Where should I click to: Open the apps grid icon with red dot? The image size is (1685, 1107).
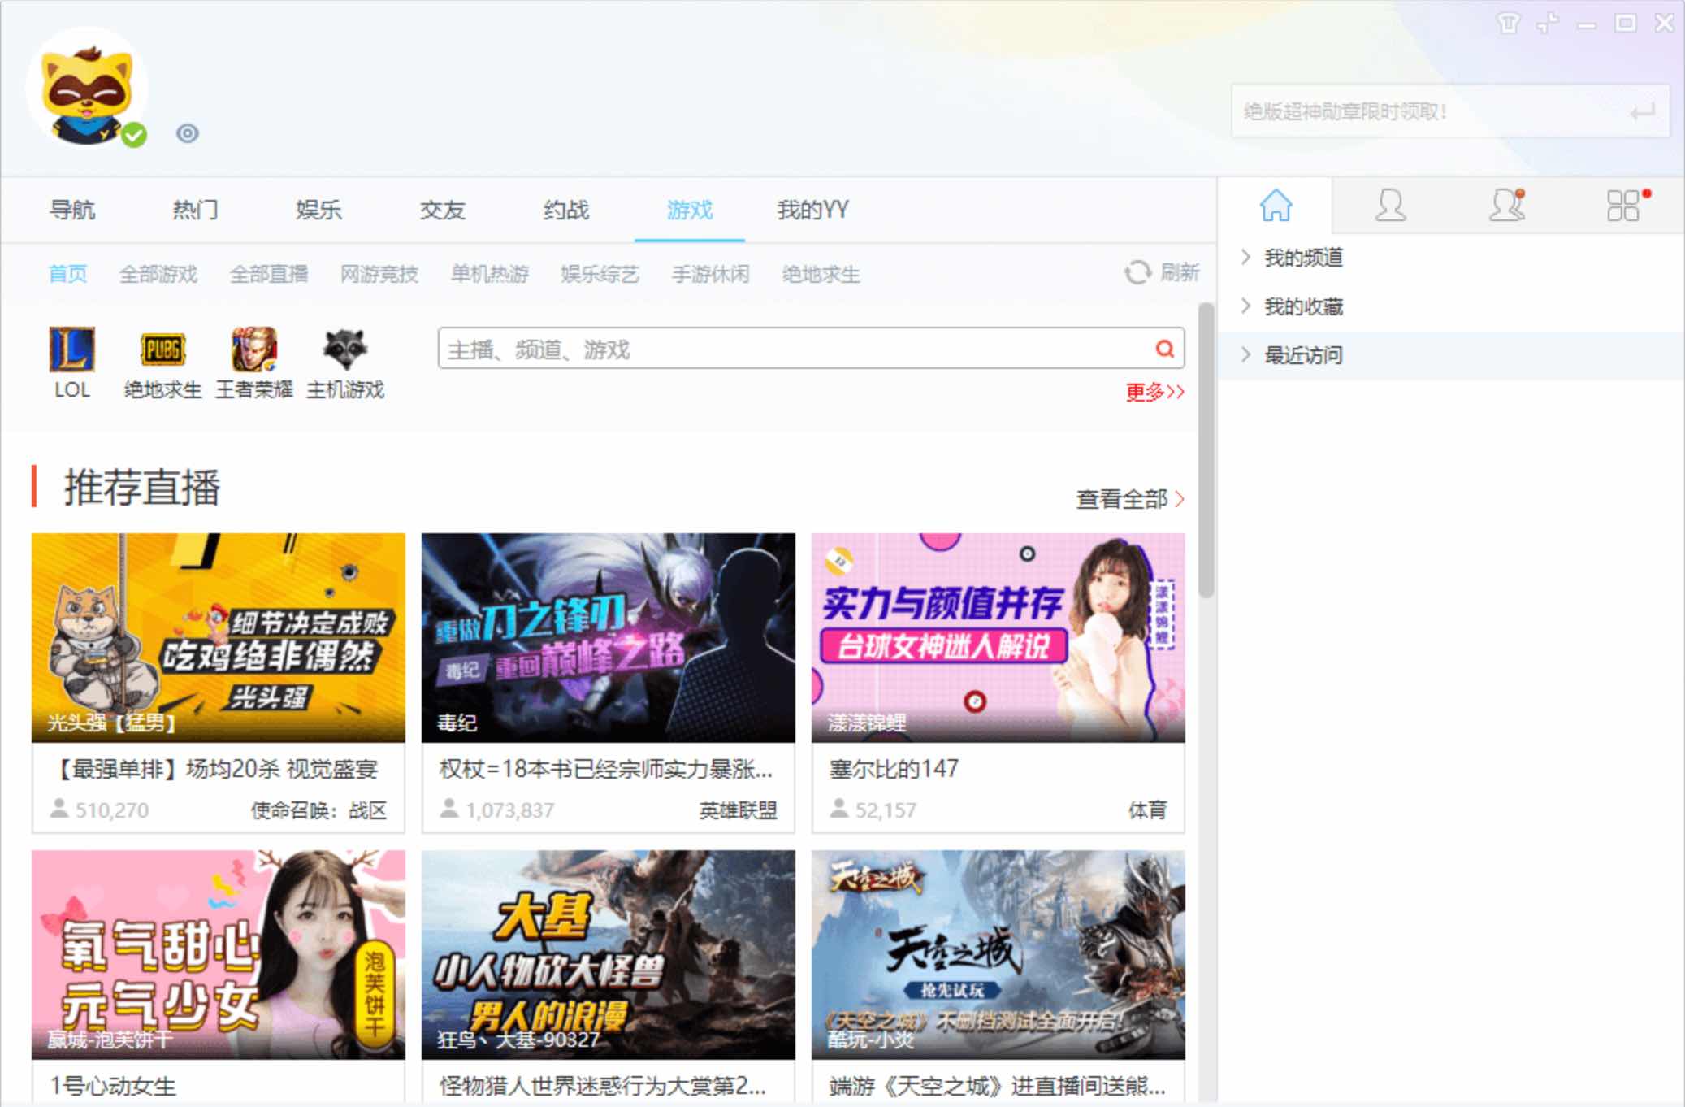(x=1624, y=205)
